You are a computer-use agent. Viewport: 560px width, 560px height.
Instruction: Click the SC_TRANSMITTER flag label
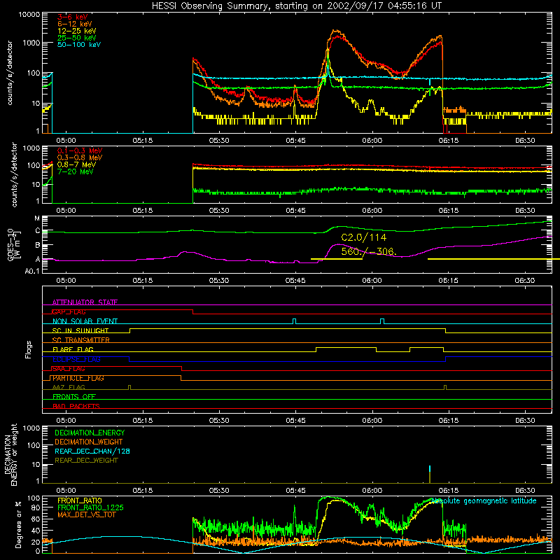[x=80, y=340]
